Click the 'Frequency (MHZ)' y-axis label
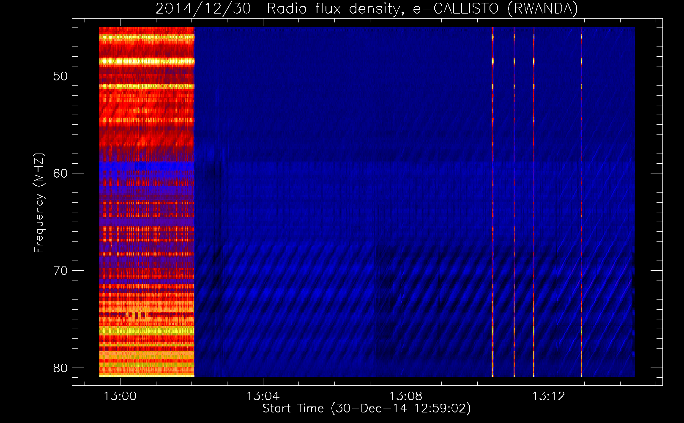The image size is (684, 423). click(x=39, y=203)
